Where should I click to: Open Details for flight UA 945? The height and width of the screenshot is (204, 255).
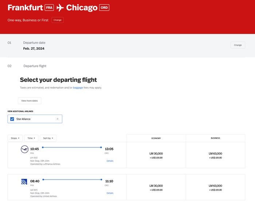point(110,193)
